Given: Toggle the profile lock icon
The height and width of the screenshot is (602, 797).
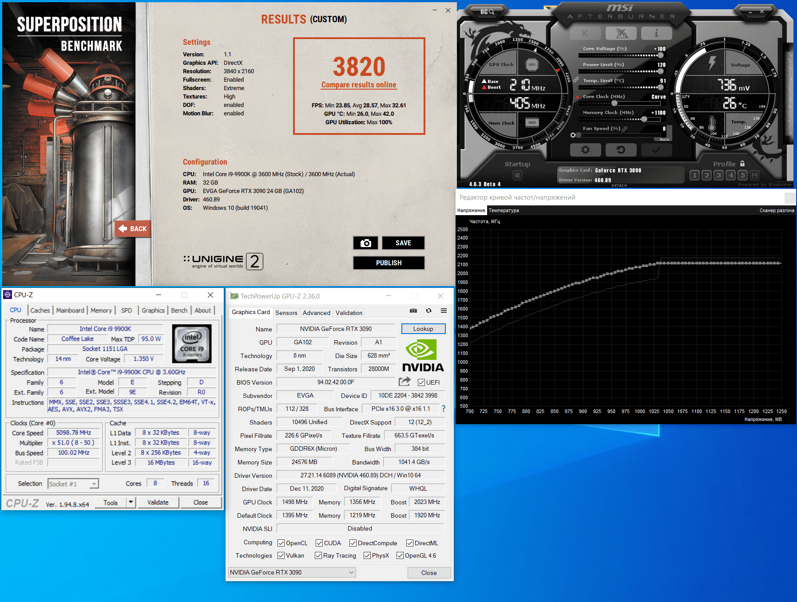Looking at the screenshot, I should 742,164.
